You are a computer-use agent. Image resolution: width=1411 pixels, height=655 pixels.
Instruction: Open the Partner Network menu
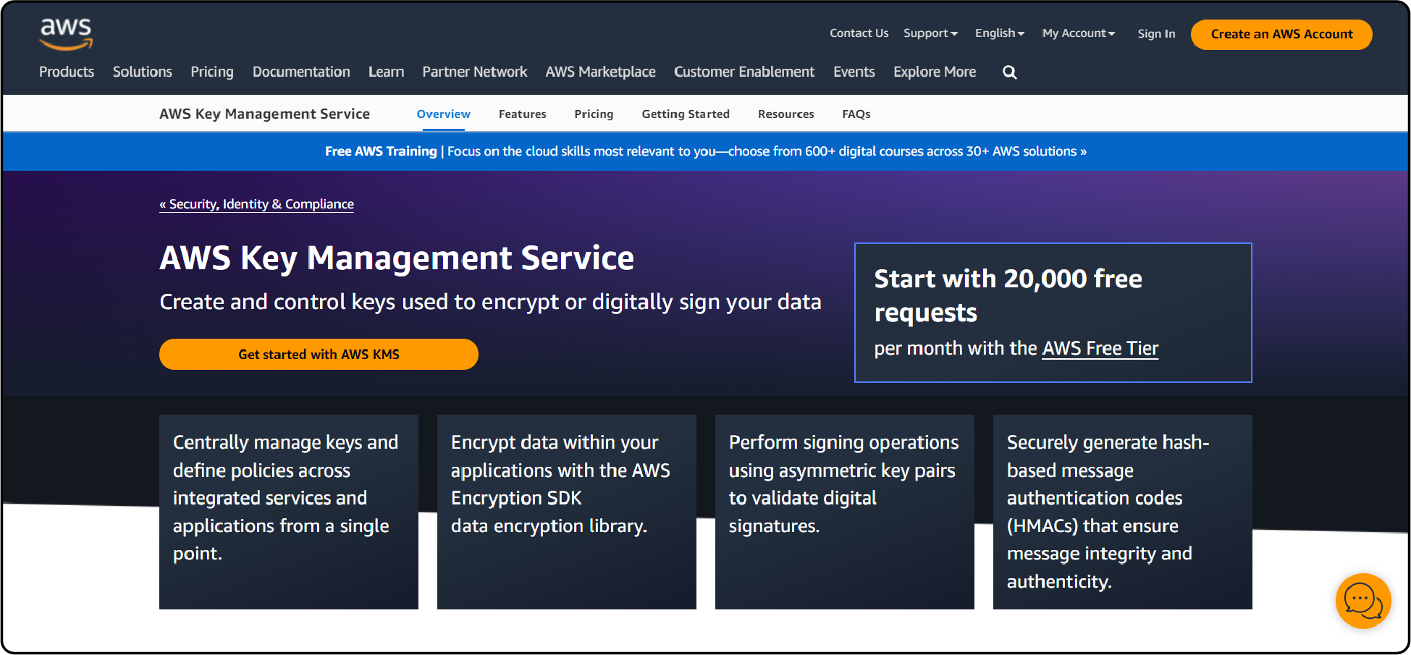pos(475,72)
